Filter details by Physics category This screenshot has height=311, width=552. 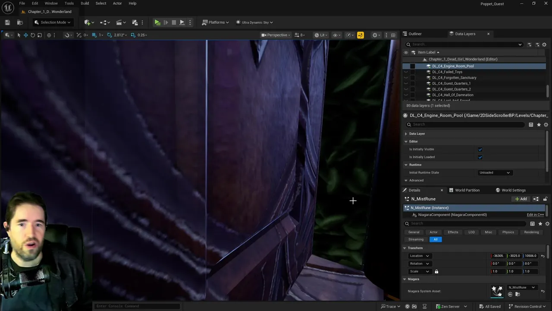tap(508, 232)
